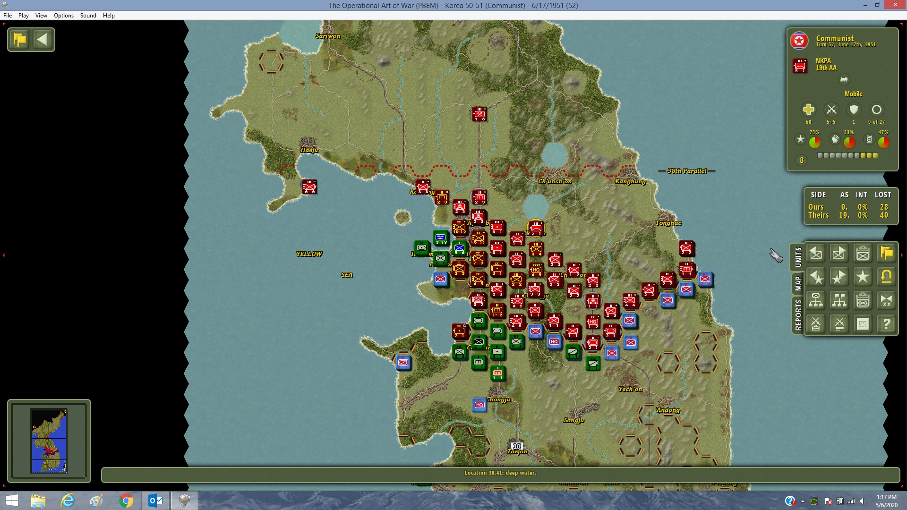Click crossed swords with checklist icon

click(816, 324)
